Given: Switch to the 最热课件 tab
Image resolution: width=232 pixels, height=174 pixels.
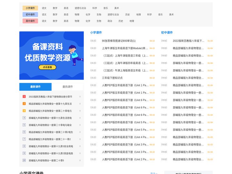Looking at the screenshot, I should point(68,87).
